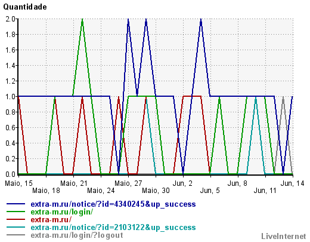Click the Jun, 8 date label
310x242 pixels.
(237, 183)
